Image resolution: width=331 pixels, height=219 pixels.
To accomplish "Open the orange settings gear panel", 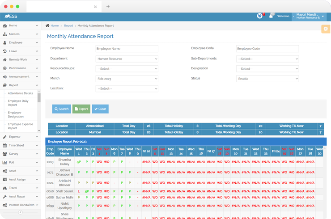I will (326, 29).
